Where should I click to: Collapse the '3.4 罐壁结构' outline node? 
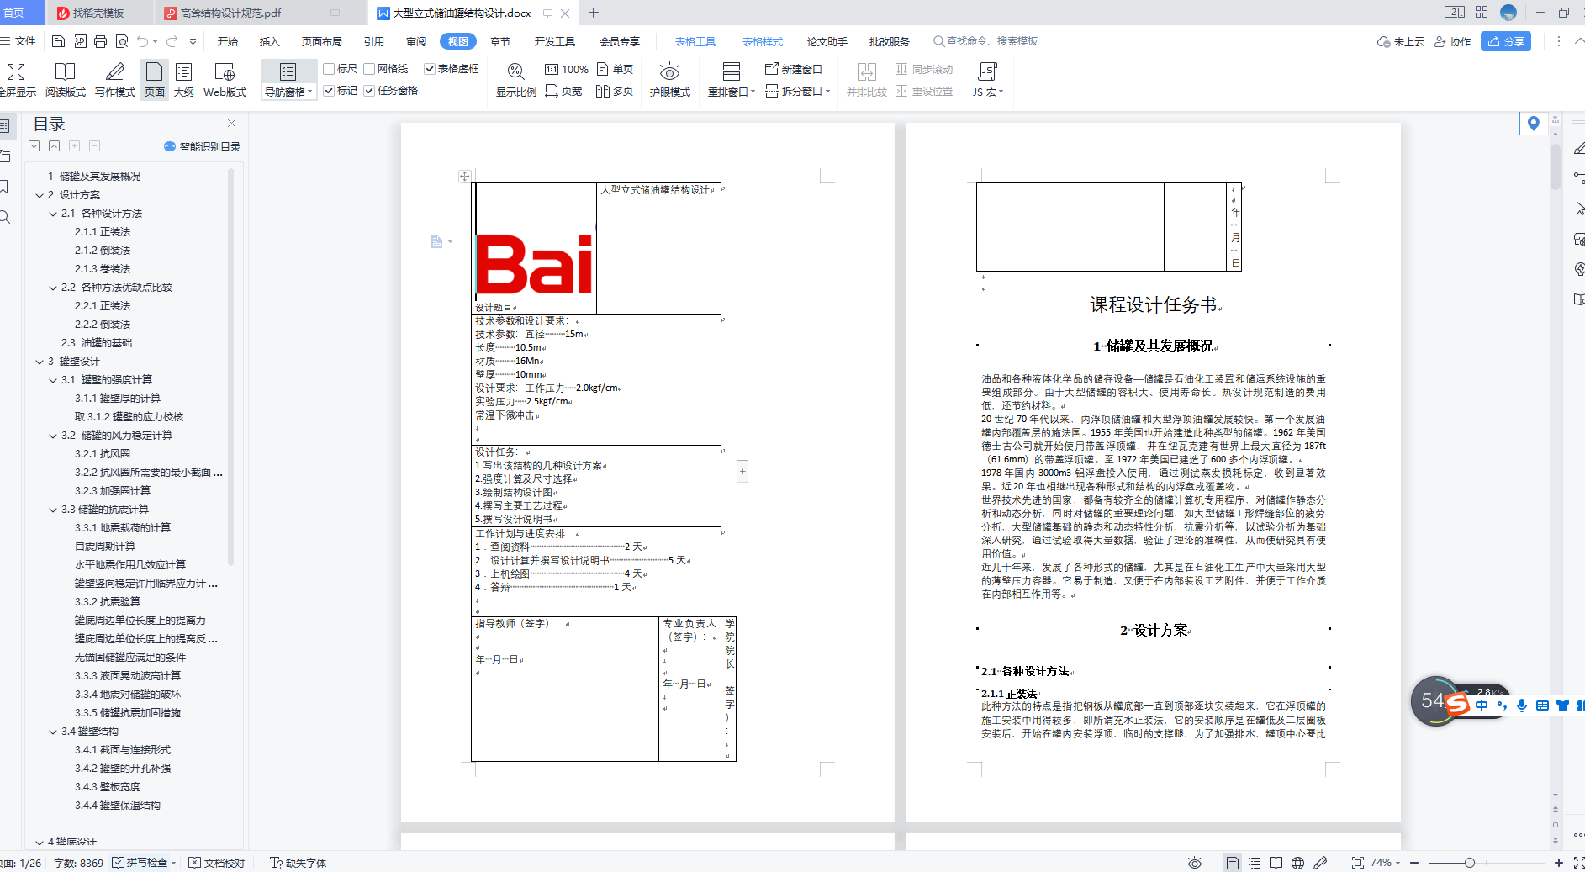(53, 732)
